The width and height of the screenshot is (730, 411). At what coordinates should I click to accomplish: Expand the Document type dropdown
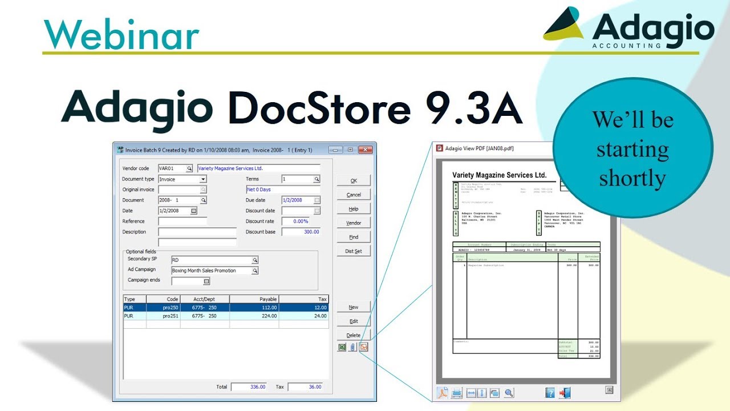pos(203,179)
